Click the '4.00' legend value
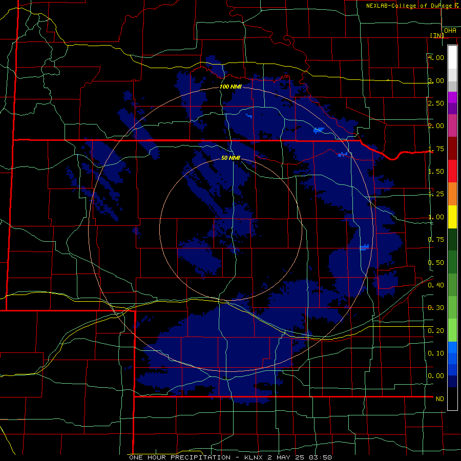The height and width of the screenshot is (461, 461). [x=436, y=57]
